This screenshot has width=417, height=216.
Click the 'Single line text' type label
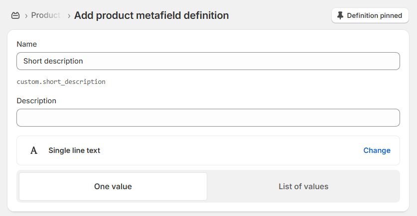pyautogui.click(x=74, y=150)
